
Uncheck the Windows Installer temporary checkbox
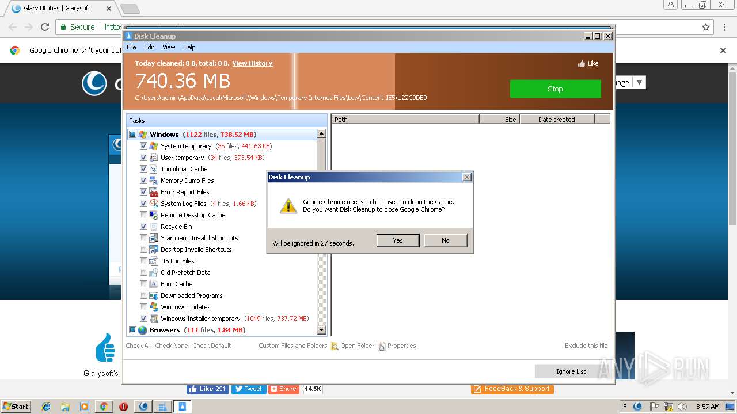[x=144, y=319]
